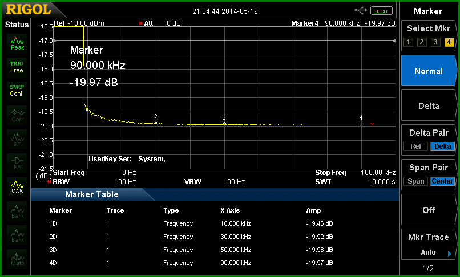
Task: Click the Ref -10.00 dBm readout
Action: pyautogui.click(x=79, y=23)
